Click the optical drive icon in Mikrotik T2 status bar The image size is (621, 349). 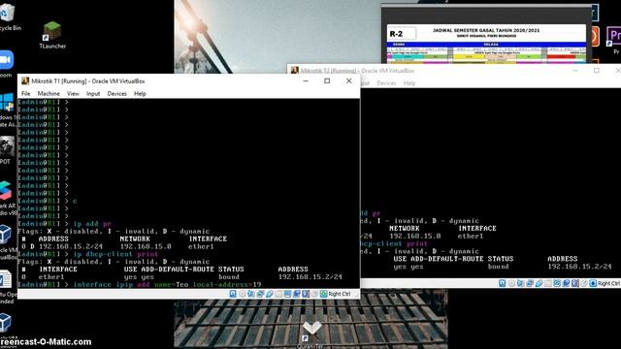[x=511, y=283]
